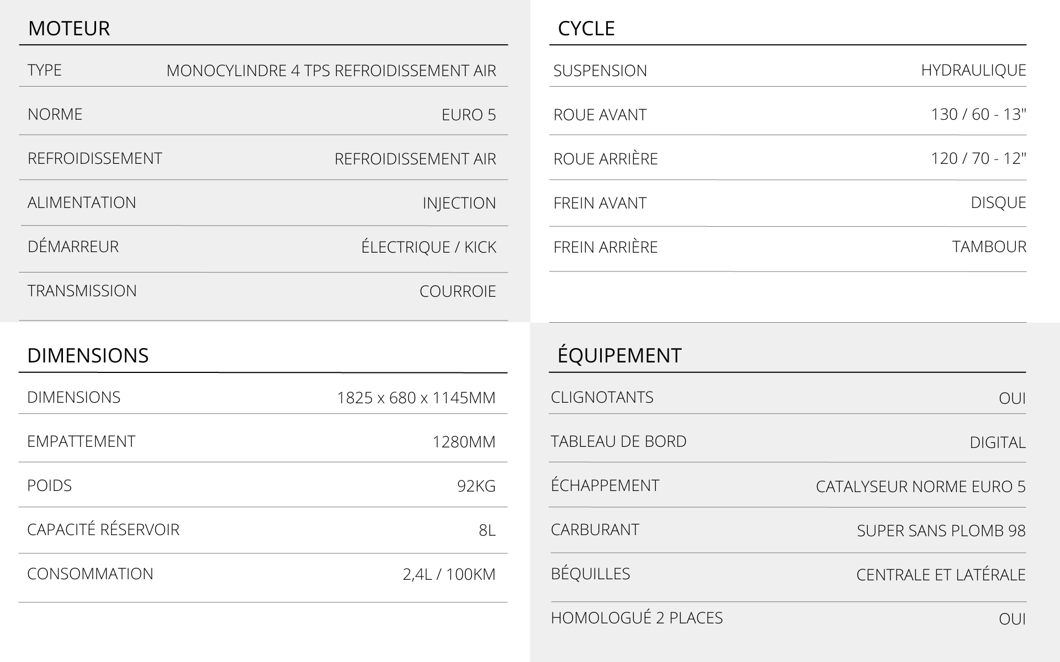Click the COURROIE transmission value
The image size is (1060, 662).
coord(458,291)
